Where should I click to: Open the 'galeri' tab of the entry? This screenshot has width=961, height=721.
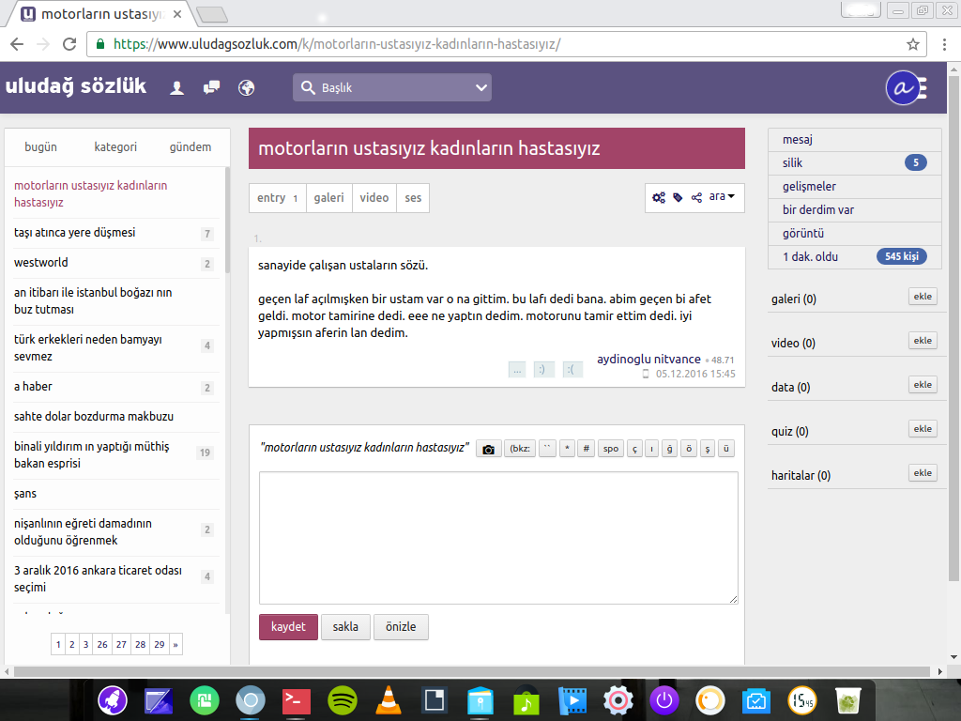329,198
